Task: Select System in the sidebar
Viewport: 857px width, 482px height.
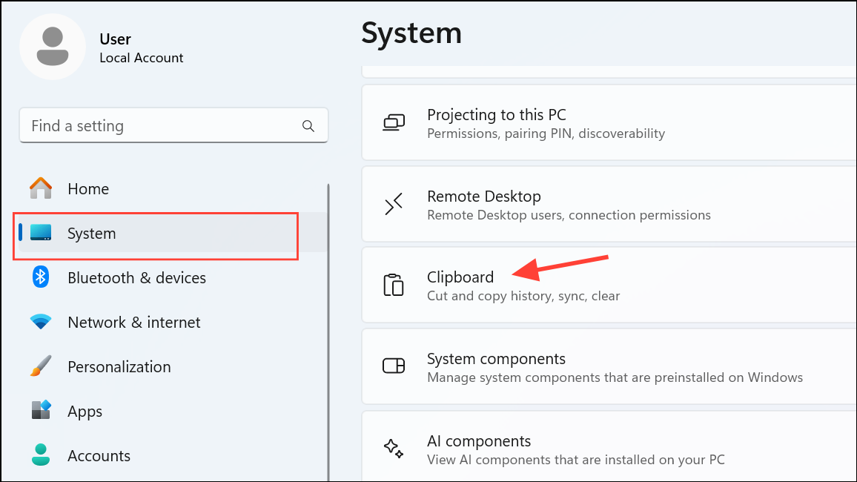Action: tap(91, 234)
